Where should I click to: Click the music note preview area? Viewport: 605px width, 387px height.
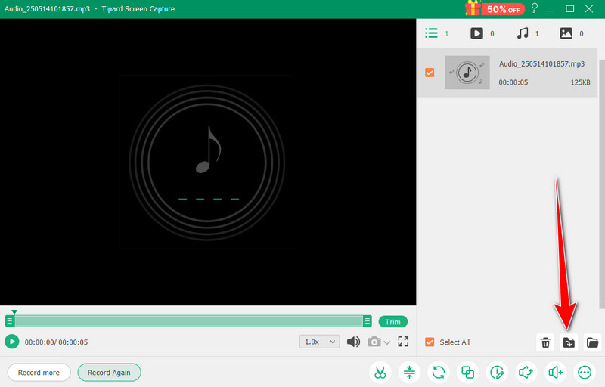pyautogui.click(x=207, y=162)
